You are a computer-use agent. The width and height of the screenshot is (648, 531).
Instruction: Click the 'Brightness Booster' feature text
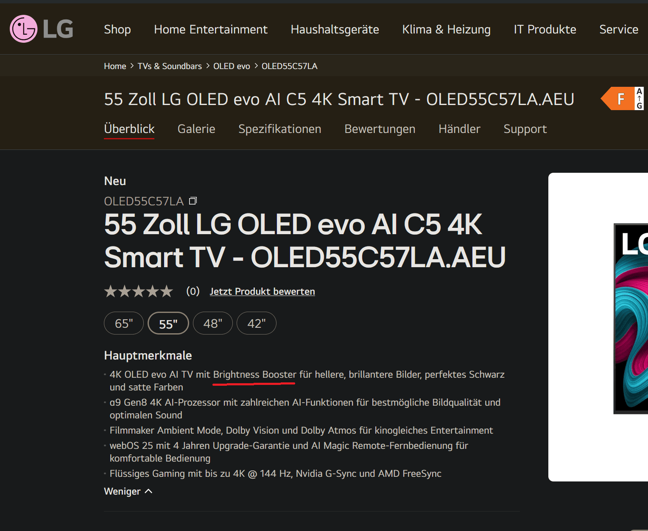[254, 374]
